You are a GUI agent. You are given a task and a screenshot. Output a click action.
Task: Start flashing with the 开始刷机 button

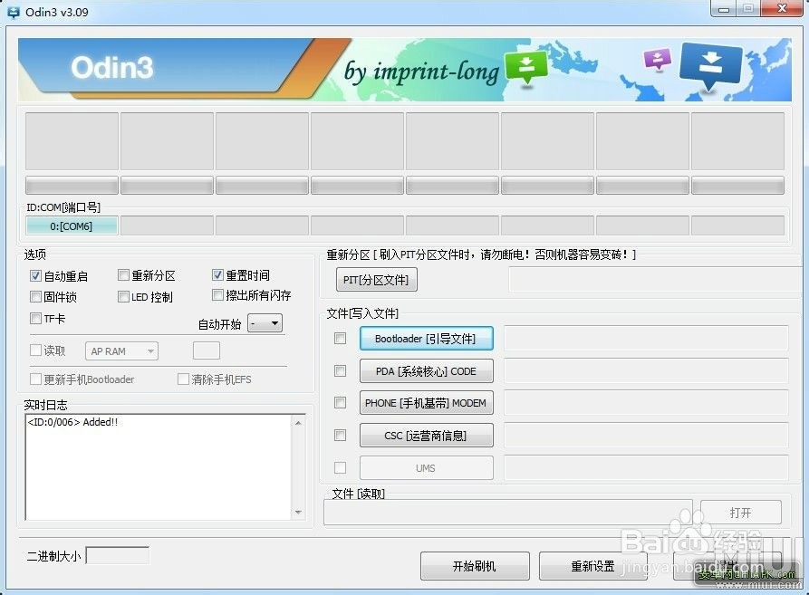pyautogui.click(x=475, y=566)
